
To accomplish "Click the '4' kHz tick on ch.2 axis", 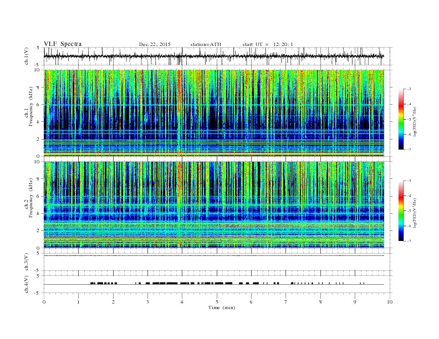I will coord(39,213).
